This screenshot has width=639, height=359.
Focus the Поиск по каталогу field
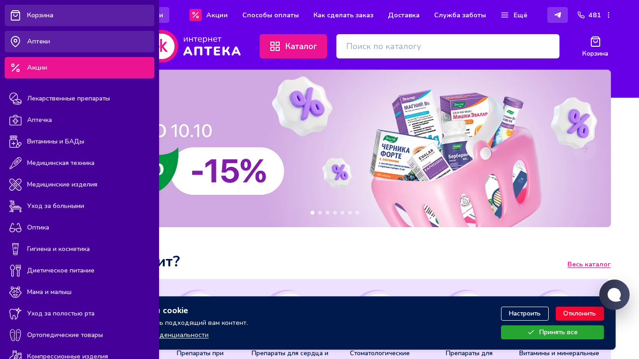(448, 46)
